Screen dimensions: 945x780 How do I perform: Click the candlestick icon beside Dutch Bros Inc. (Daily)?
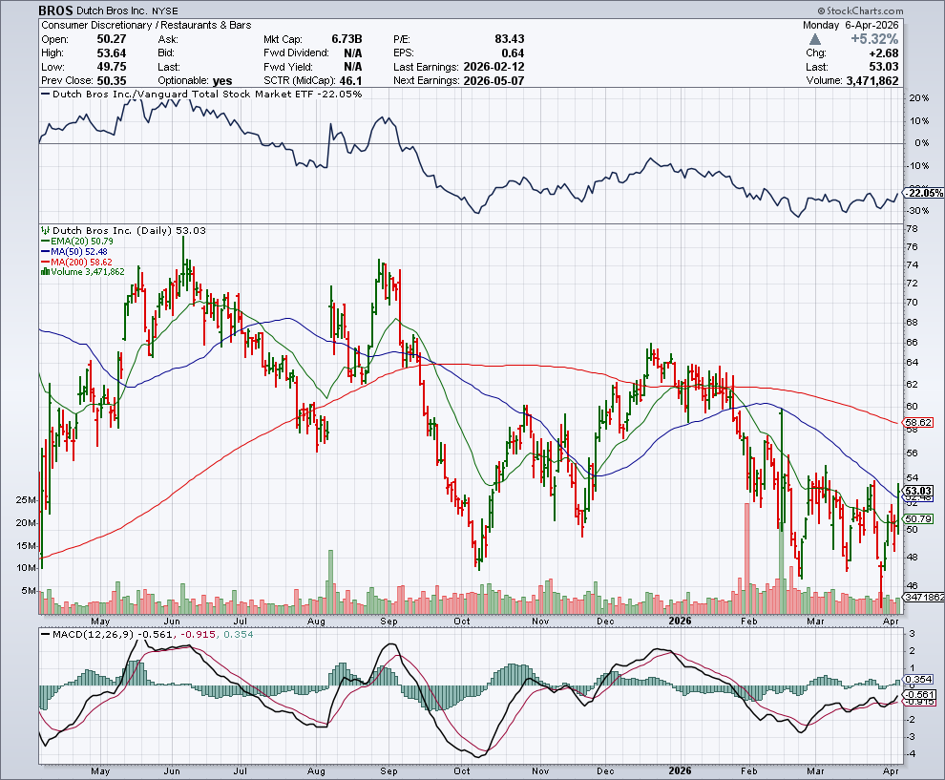tap(45, 230)
